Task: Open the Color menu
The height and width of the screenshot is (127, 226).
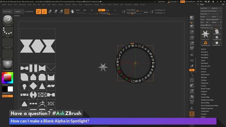Action: [16, 5]
